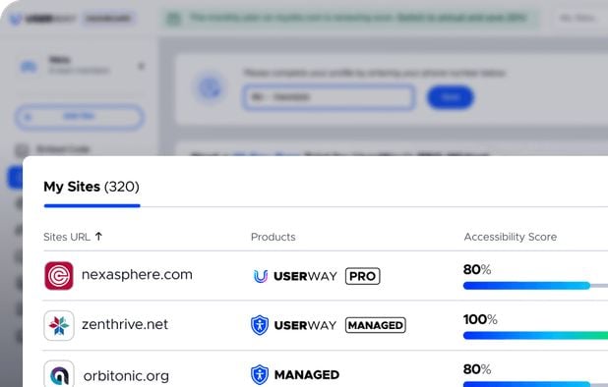Sort by the Sites URL arrow

[x=99, y=236]
